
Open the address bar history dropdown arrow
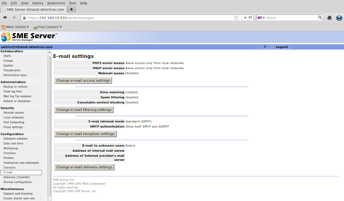pos(245,18)
